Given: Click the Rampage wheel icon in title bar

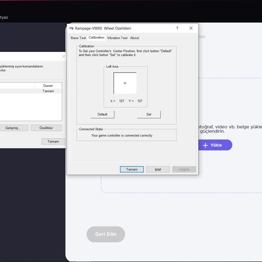Looking at the screenshot, I should [71, 28].
